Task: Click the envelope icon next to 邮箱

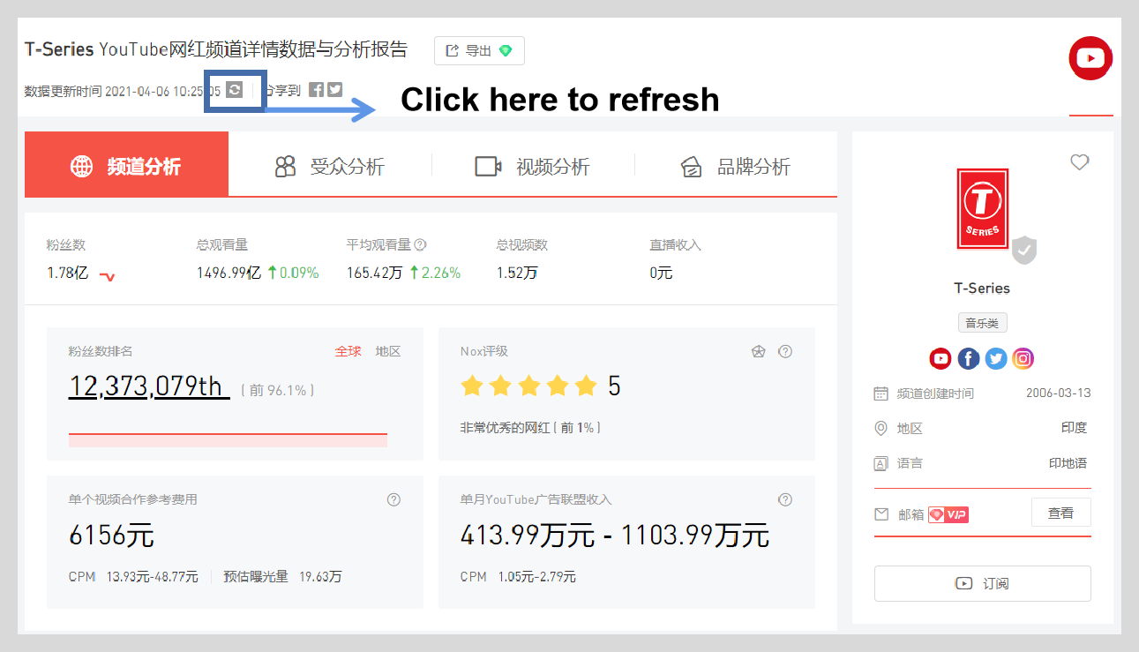Action: click(x=880, y=513)
